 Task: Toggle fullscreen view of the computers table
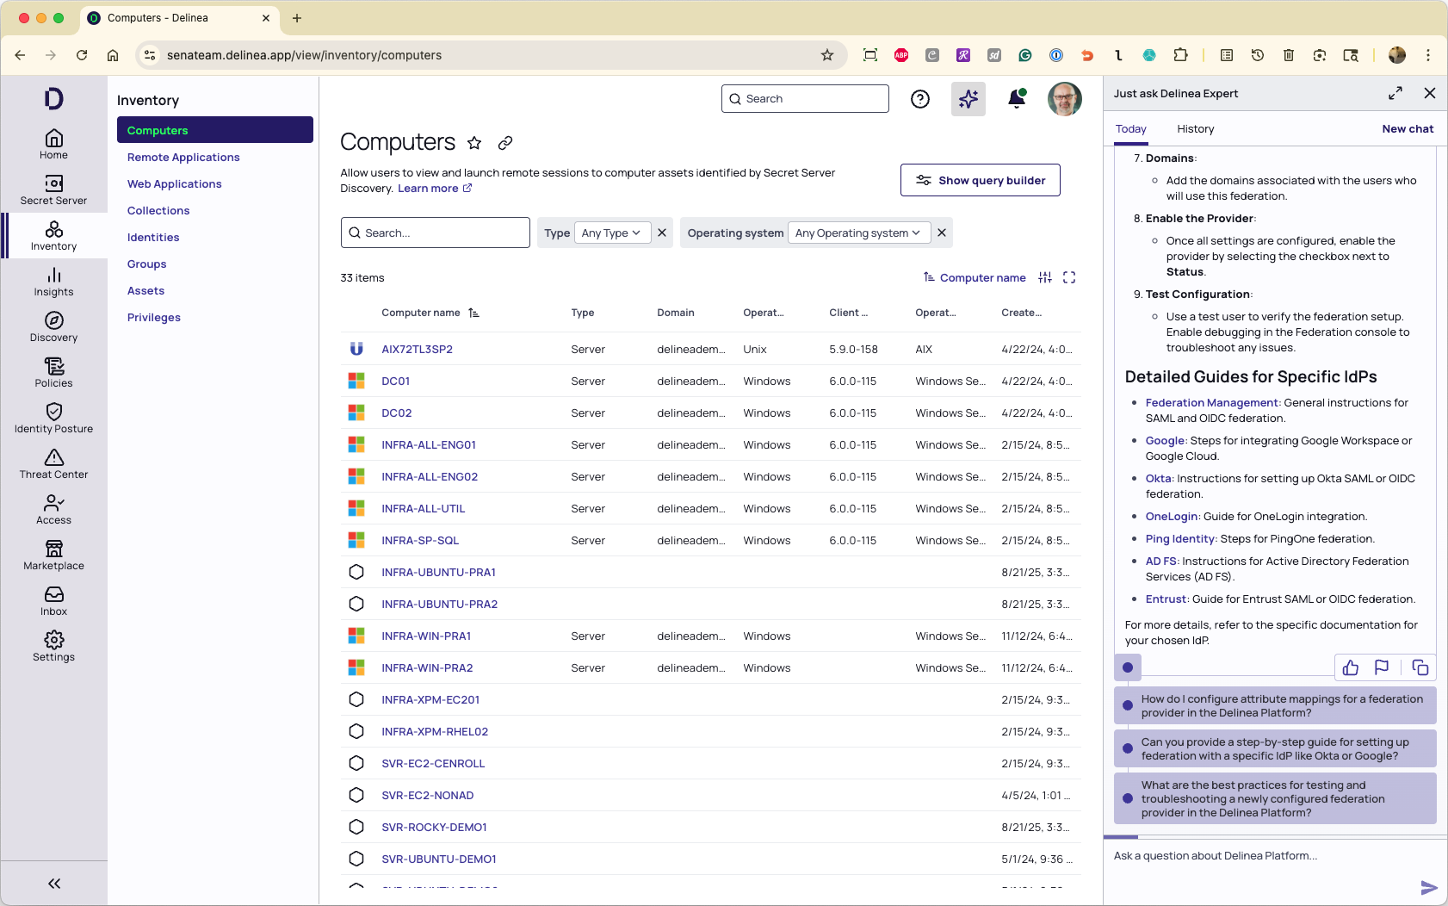1069,277
